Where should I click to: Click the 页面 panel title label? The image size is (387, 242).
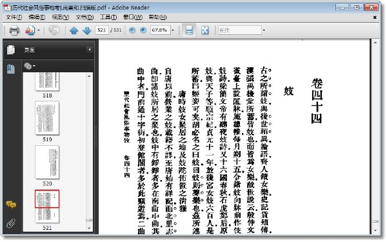click(29, 50)
